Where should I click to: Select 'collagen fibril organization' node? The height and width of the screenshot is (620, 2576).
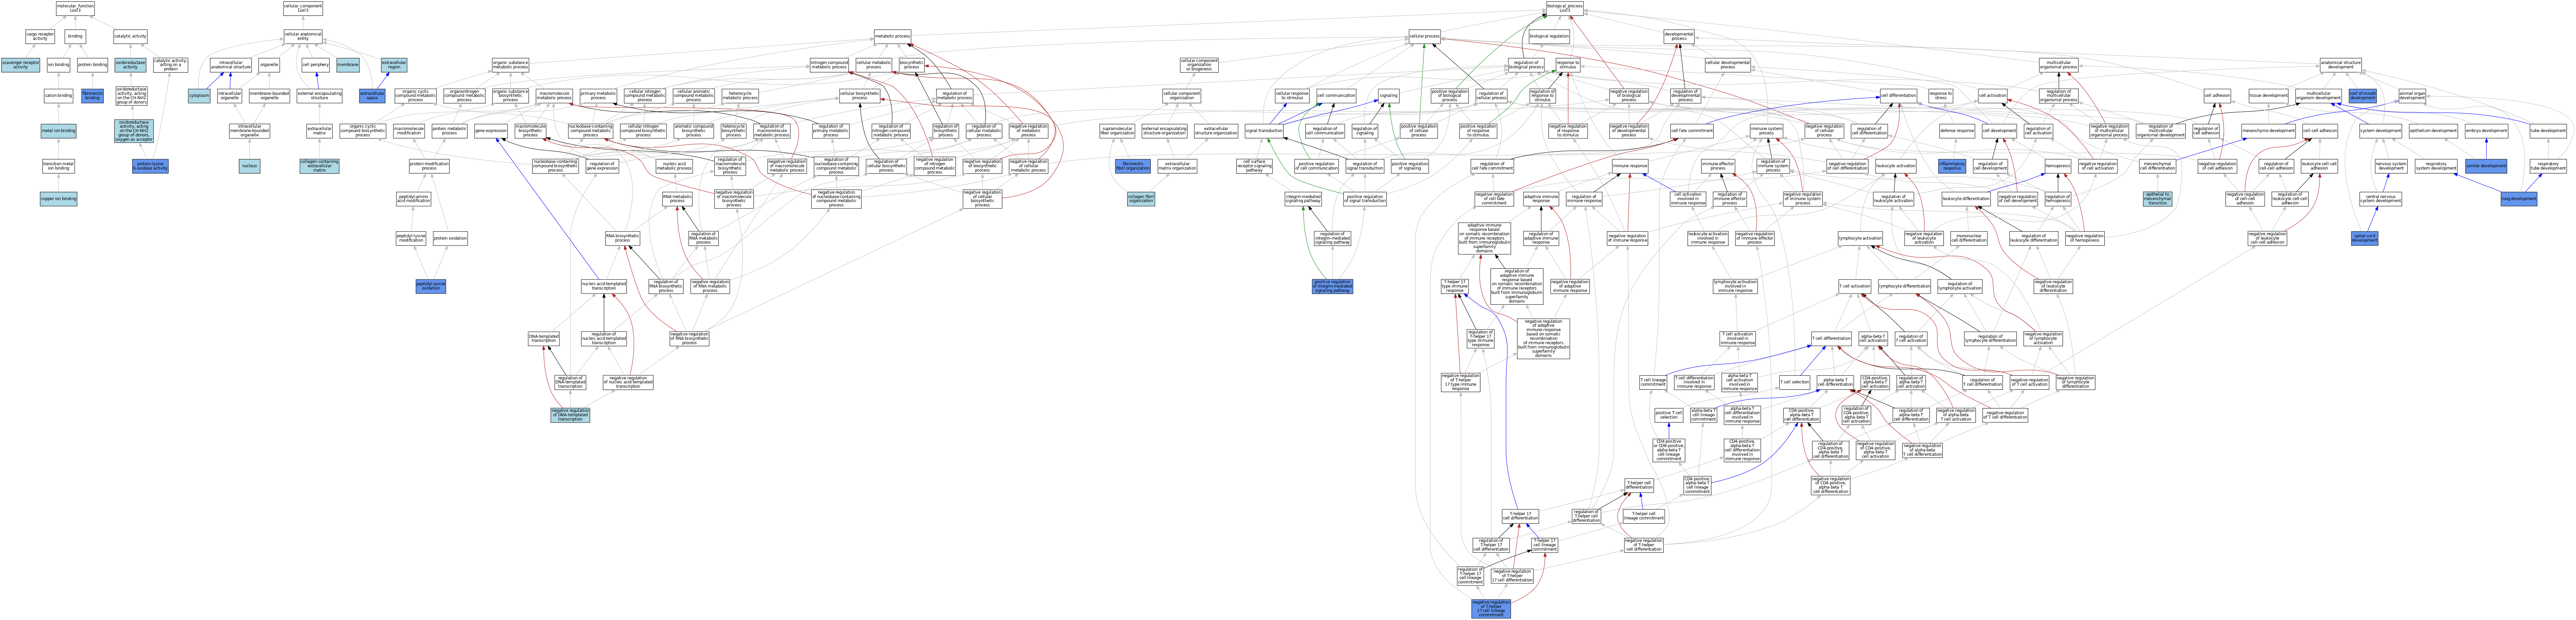click(1141, 199)
